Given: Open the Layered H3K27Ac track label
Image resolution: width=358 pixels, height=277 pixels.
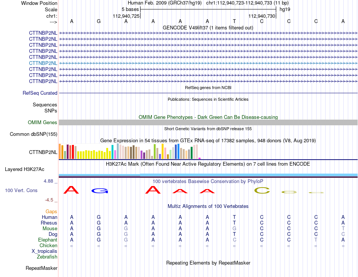Looking at the screenshot, I should 24,169.
